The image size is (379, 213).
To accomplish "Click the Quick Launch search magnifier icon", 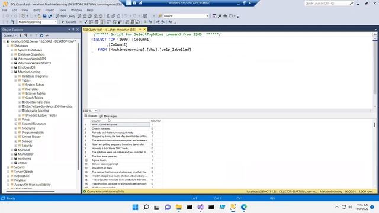I will click(351, 3).
